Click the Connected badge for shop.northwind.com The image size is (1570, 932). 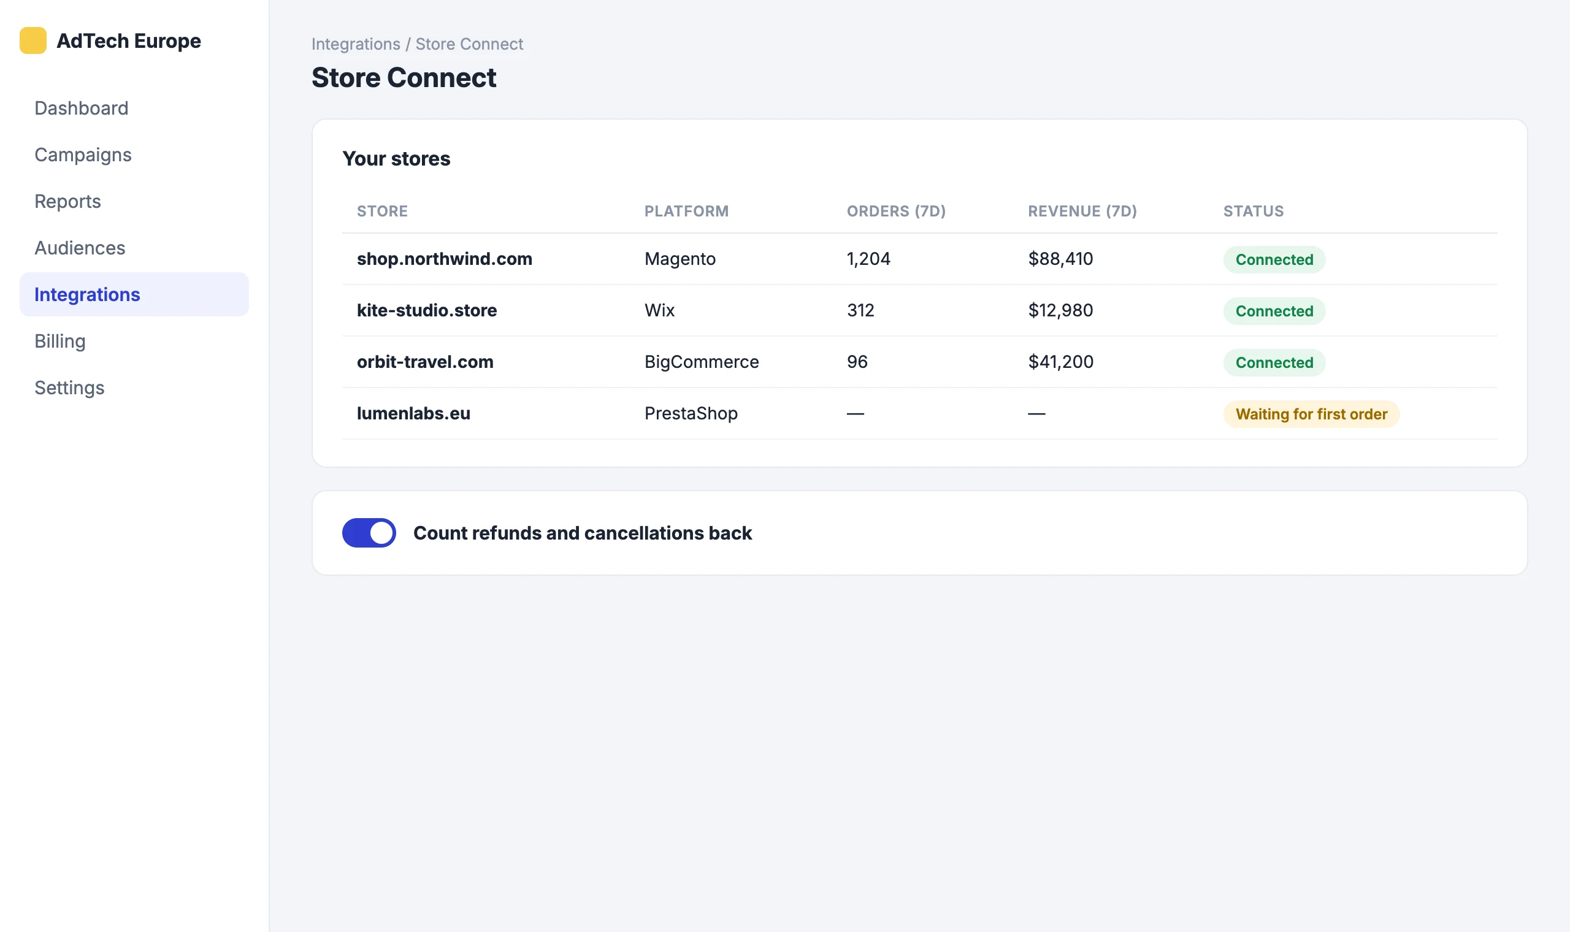tap(1274, 259)
